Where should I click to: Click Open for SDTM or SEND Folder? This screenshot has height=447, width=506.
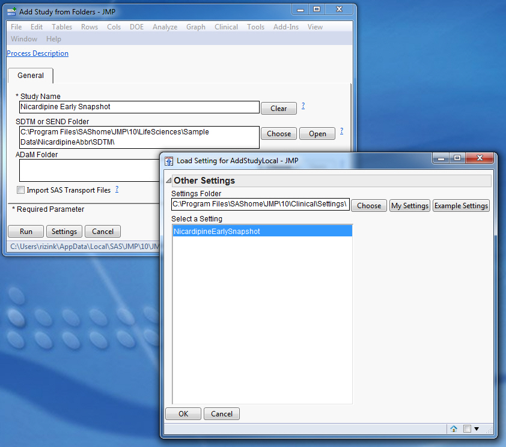point(317,134)
